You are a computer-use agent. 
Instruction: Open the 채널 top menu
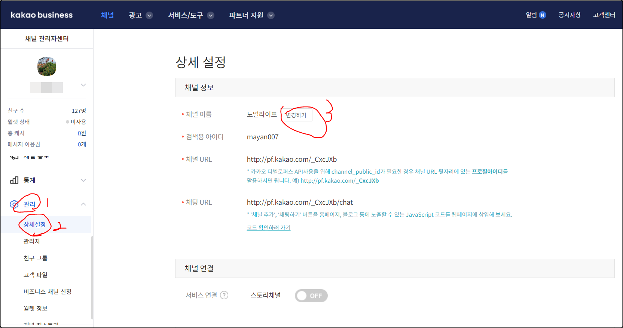pyautogui.click(x=107, y=15)
